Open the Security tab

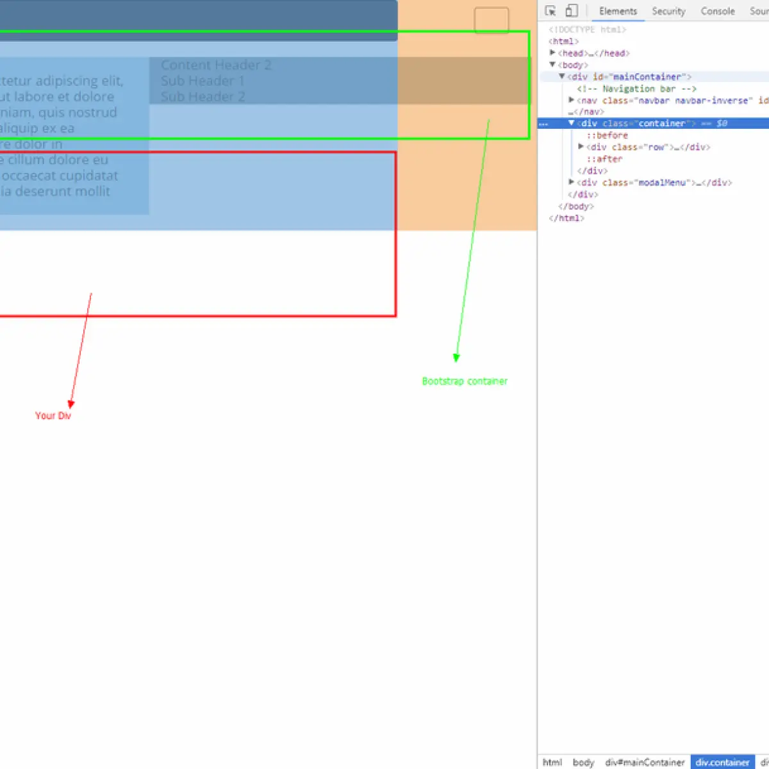[x=668, y=11]
